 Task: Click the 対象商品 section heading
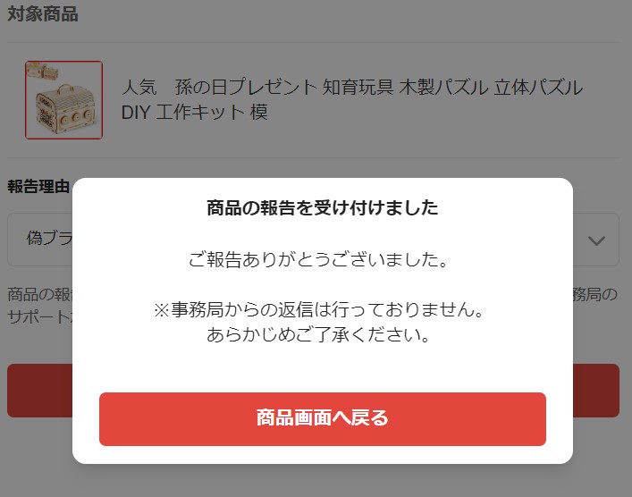tap(43, 14)
